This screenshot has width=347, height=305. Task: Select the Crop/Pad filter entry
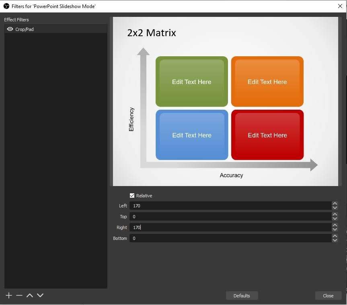56,29
